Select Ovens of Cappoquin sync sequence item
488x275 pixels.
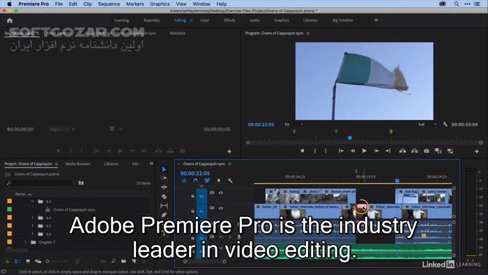(74, 209)
